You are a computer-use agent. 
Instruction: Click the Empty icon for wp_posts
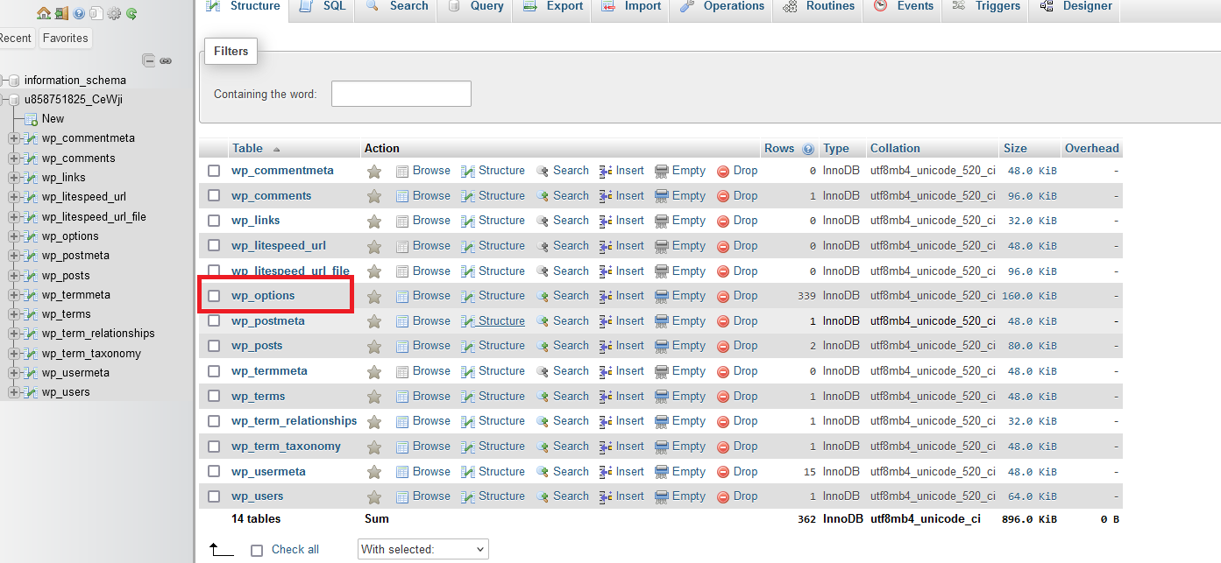[662, 346]
